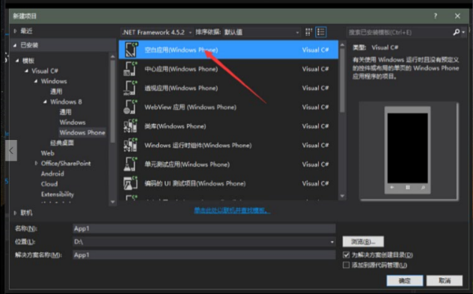Viewport: 473px width, 294px height.
Task: Switch to small icons grid view
Action: (x=308, y=32)
